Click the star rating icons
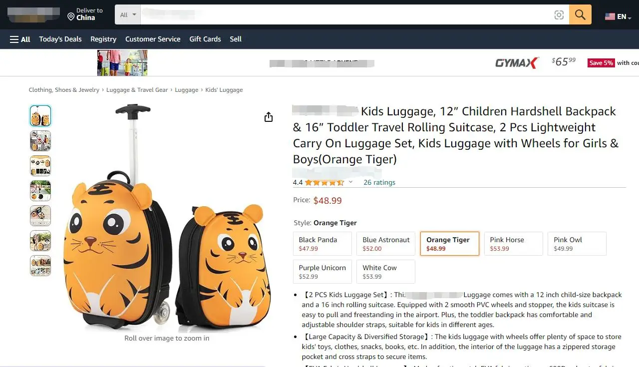This screenshot has width=639, height=367. [x=324, y=182]
